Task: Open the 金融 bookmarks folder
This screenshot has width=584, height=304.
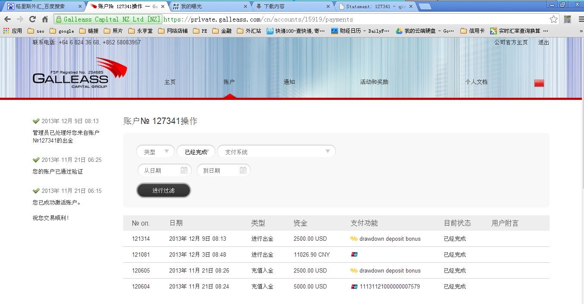Action: (222, 31)
